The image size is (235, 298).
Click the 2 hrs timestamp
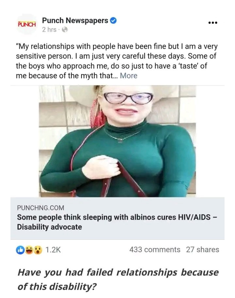coord(49,30)
